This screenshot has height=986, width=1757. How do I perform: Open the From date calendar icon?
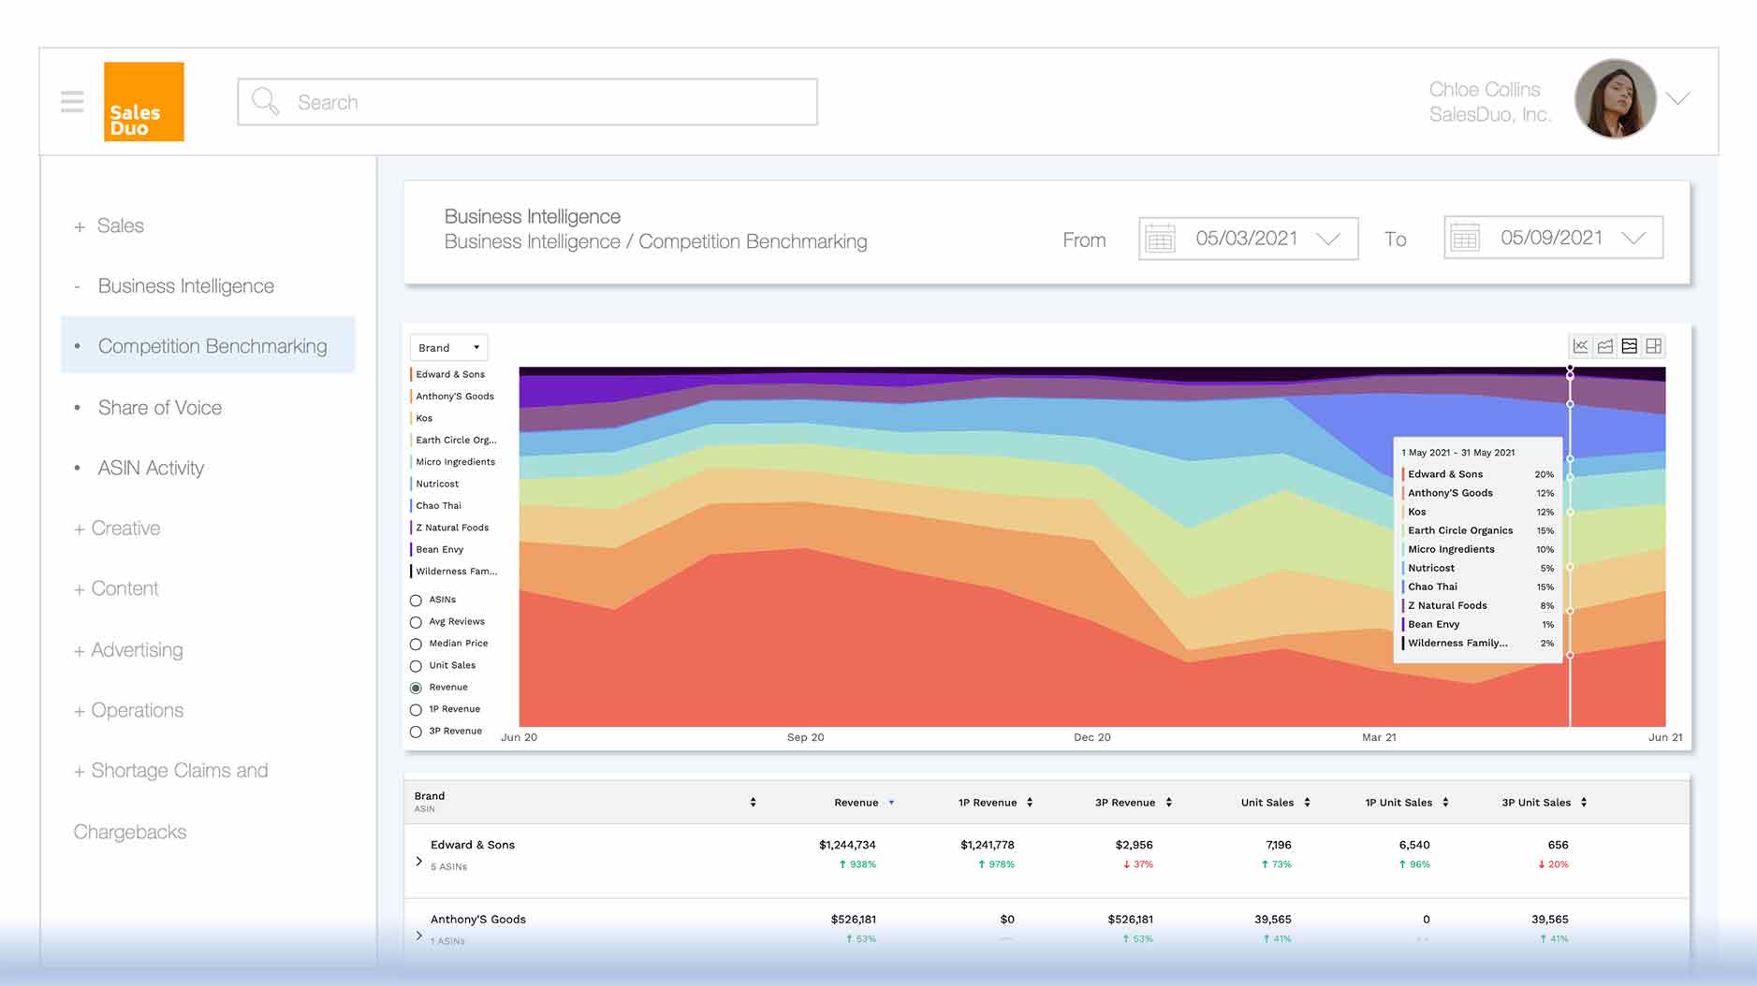pyautogui.click(x=1160, y=239)
